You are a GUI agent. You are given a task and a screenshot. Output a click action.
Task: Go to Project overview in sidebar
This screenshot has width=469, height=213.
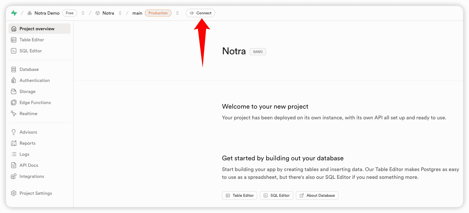pyautogui.click(x=37, y=29)
